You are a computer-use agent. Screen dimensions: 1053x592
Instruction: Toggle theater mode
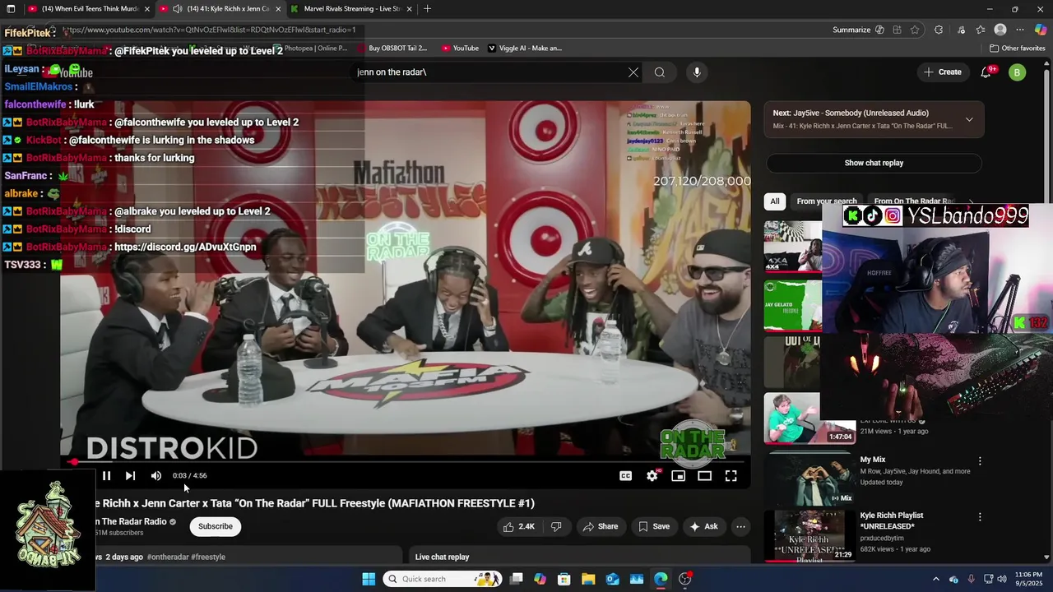point(704,475)
